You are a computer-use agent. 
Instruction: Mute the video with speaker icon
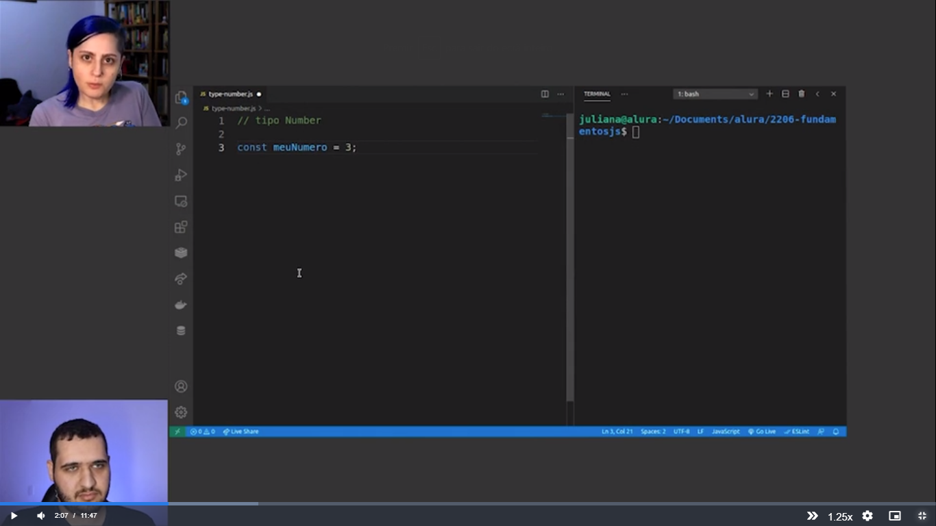(40, 516)
